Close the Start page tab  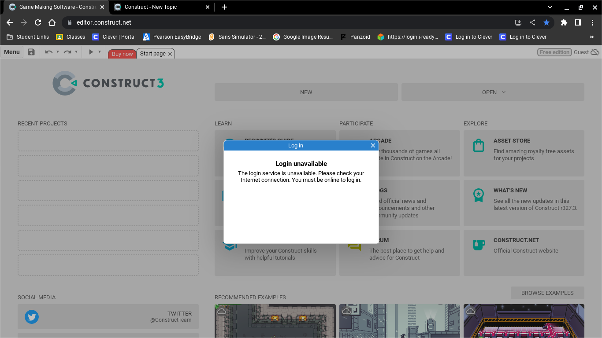(170, 54)
